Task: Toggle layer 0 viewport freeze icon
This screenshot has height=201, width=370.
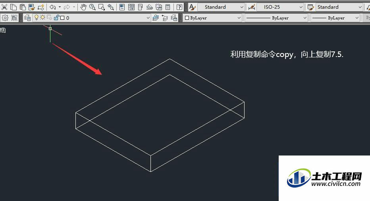Action: pos(50,18)
